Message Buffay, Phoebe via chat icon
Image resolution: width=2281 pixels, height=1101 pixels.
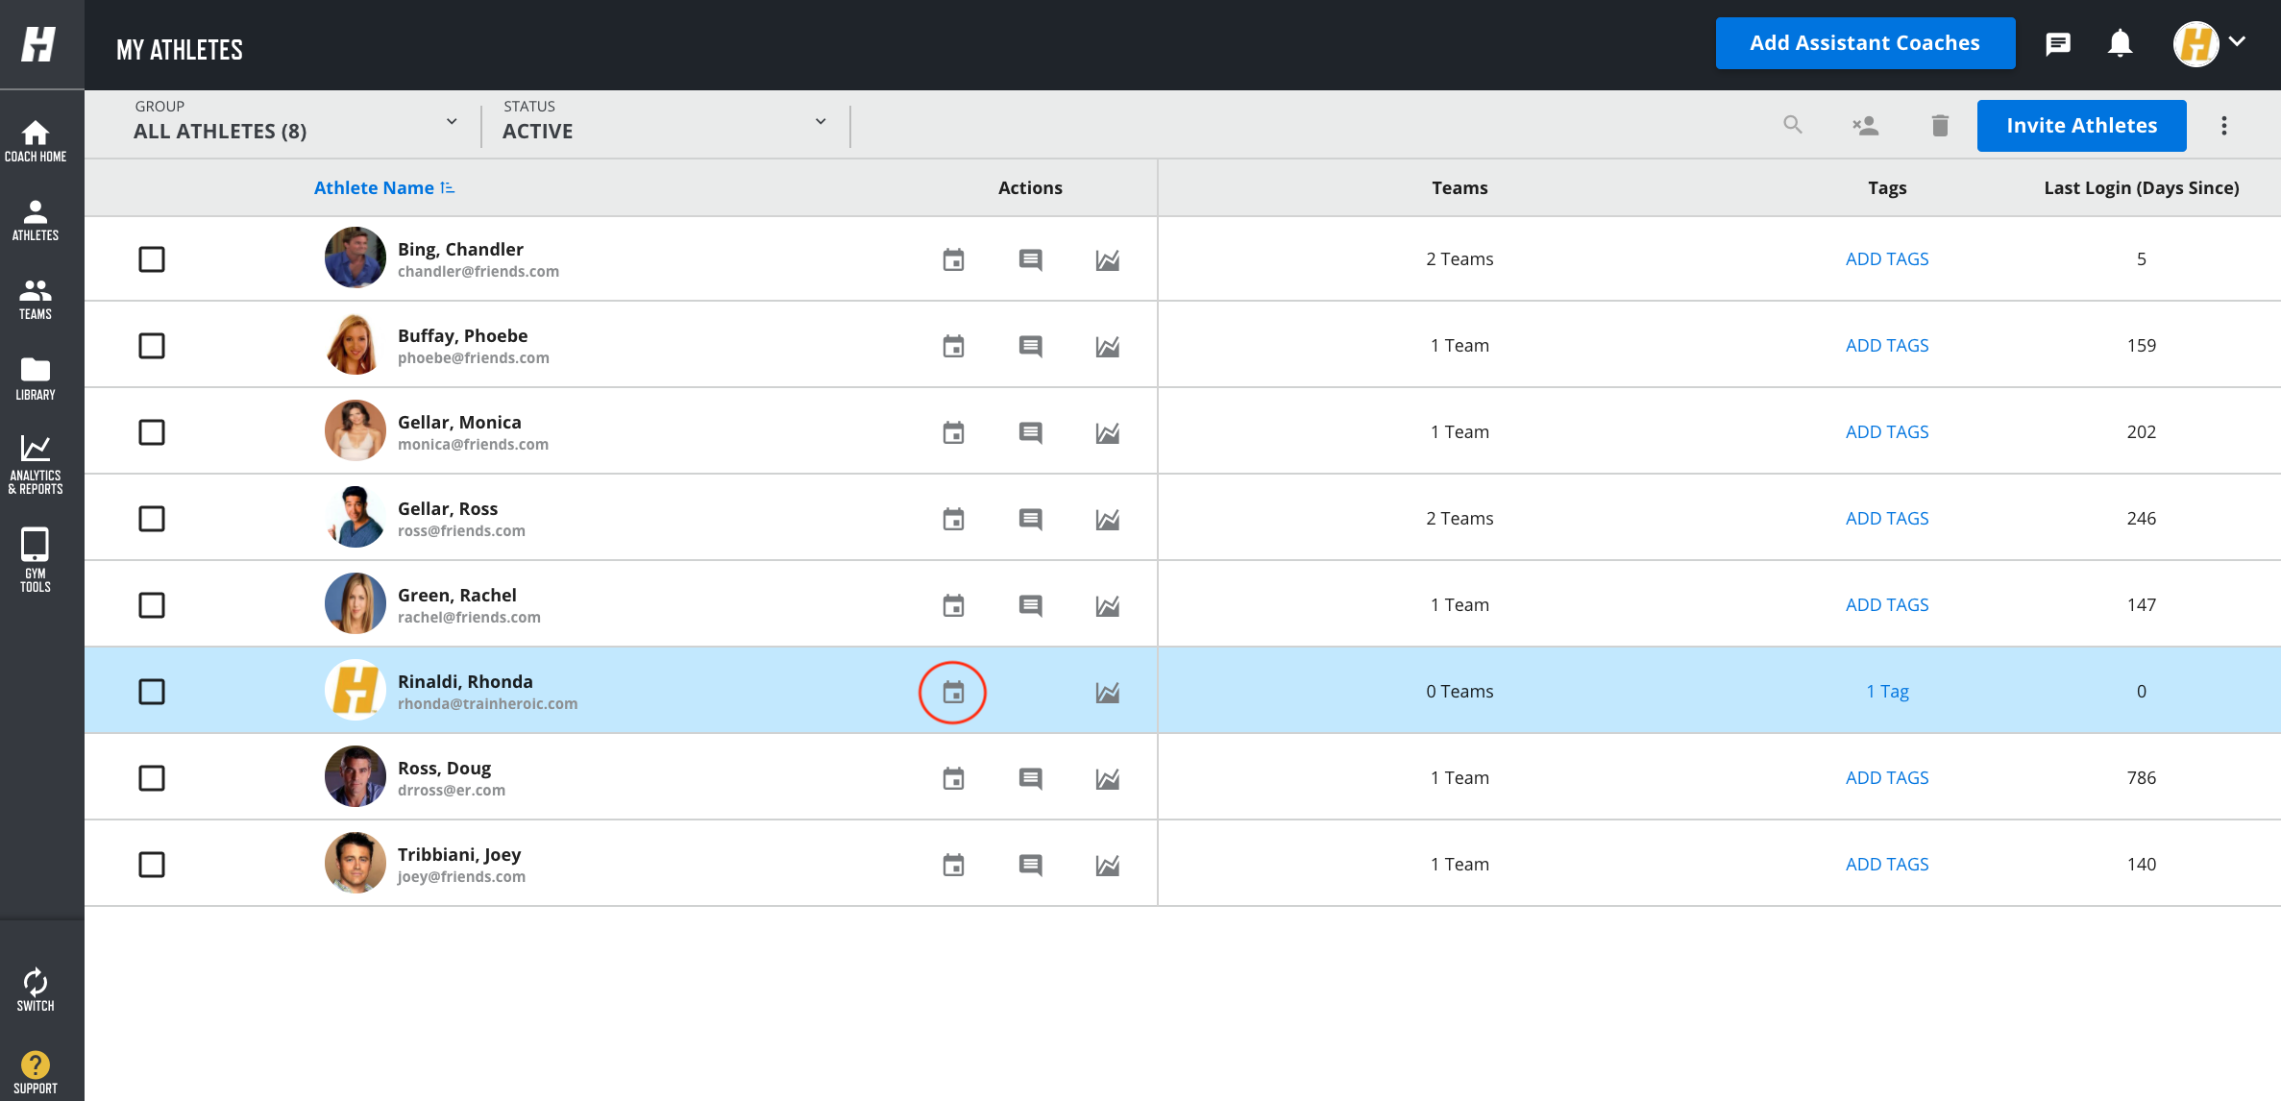pos(1030,346)
